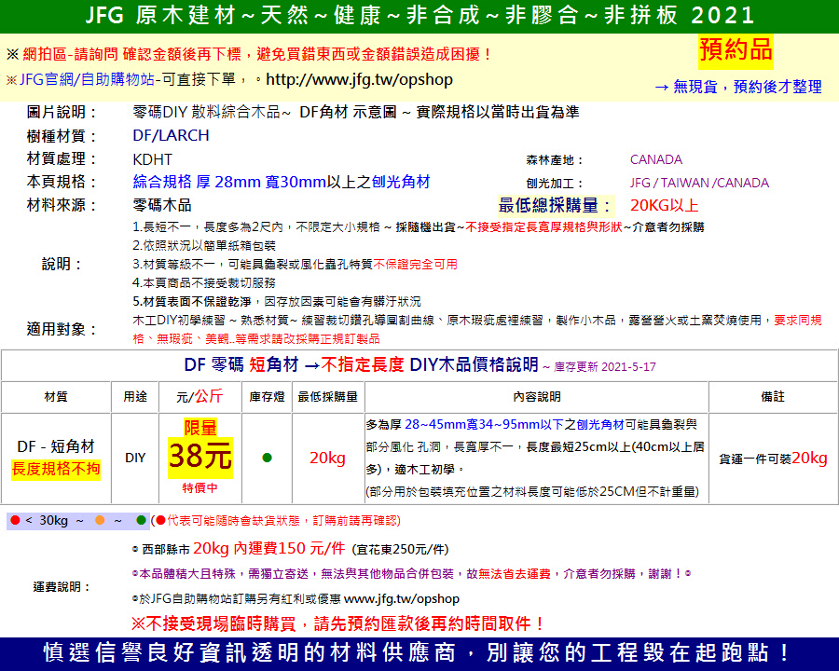Click the '限量' label above the price

pyautogui.click(x=200, y=428)
